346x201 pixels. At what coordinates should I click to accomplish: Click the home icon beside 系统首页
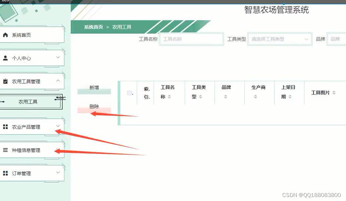click(5, 34)
